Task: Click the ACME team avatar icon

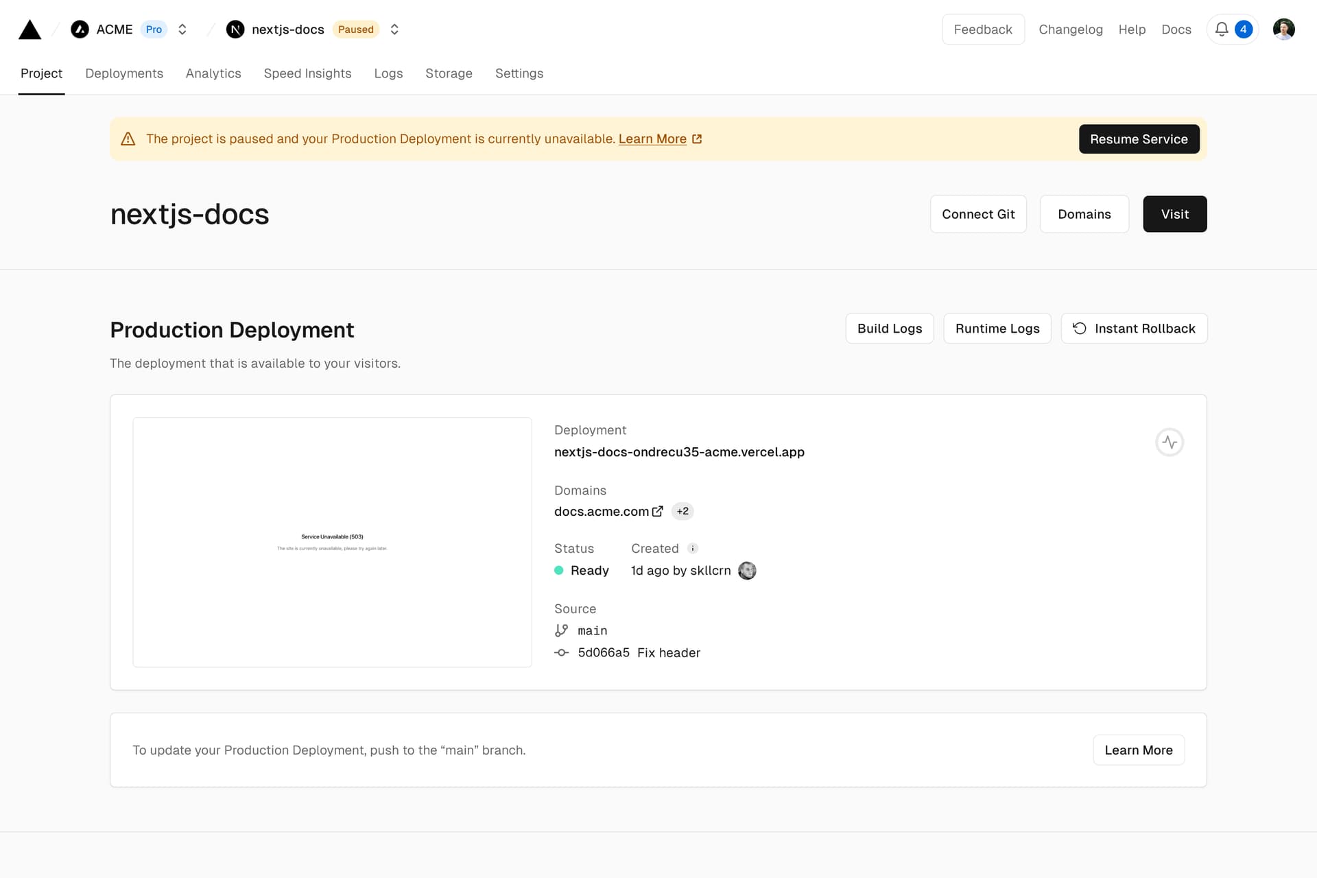Action: [x=80, y=29]
